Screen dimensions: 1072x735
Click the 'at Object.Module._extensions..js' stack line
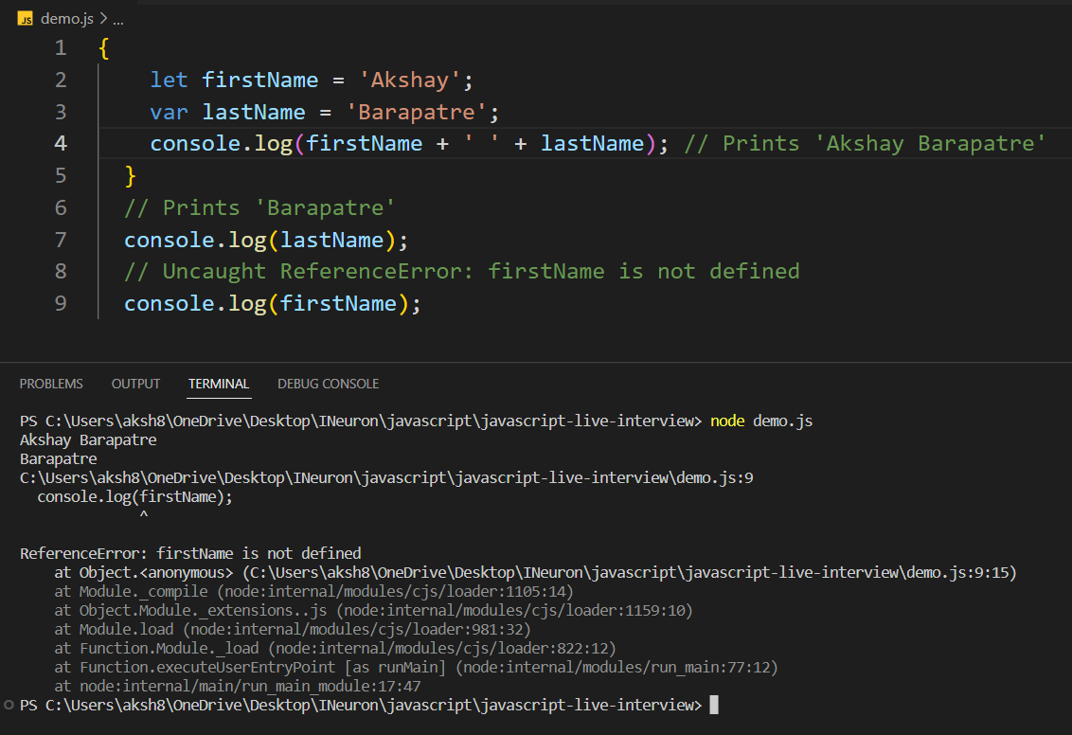click(373, 611)
